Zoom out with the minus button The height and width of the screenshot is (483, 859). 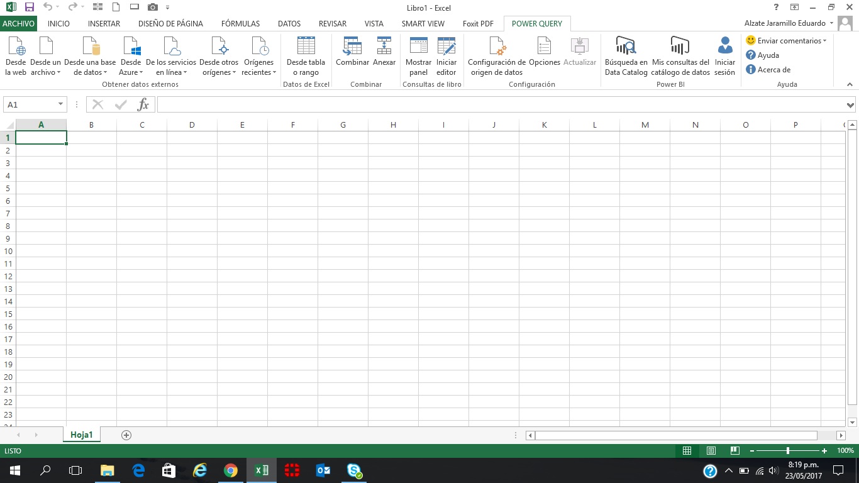click(752, 451)
